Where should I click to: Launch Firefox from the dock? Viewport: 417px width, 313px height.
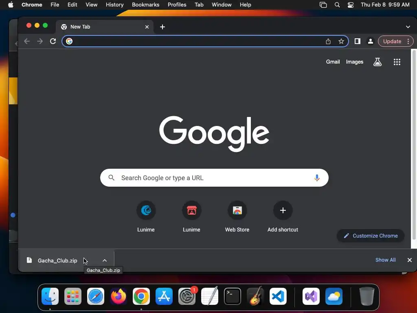(x=119, y=296)
